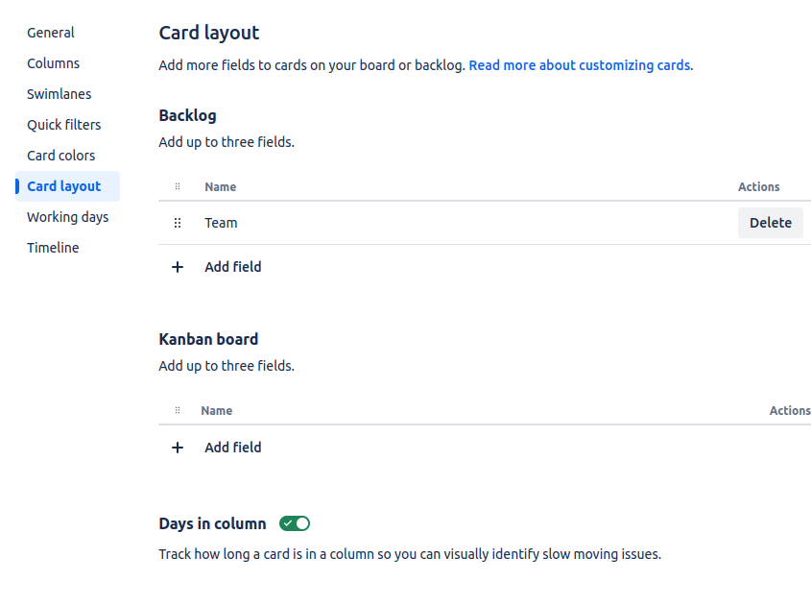Go to Timeline settings
811x606 pixels.
tap(54, 248)
